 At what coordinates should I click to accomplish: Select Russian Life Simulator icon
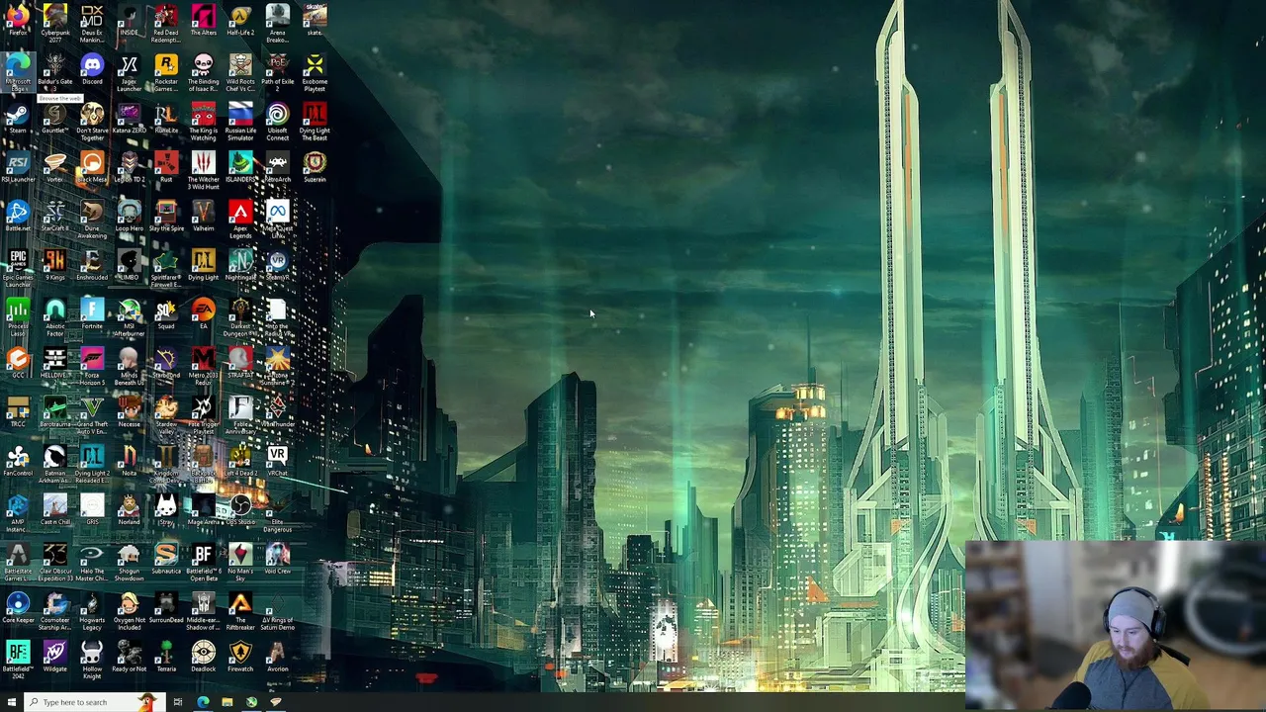pyautogui.click(x=240, y=122)
